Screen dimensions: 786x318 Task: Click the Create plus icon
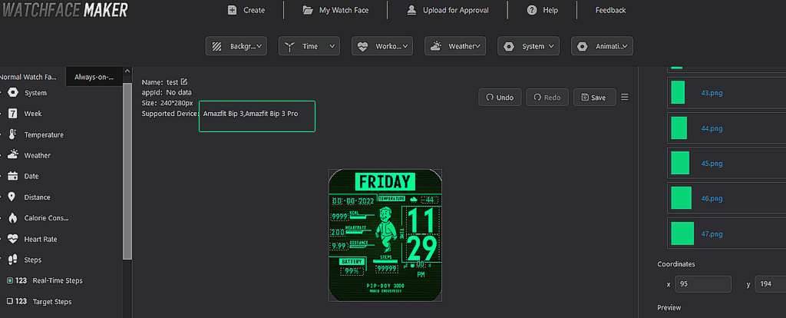(x=232, y=10)
